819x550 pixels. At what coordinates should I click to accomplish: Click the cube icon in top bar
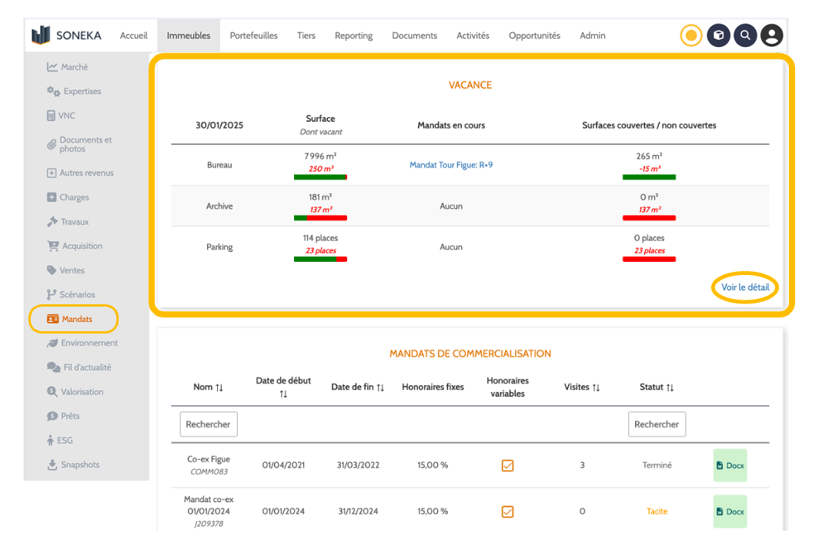tap(718, 35)
